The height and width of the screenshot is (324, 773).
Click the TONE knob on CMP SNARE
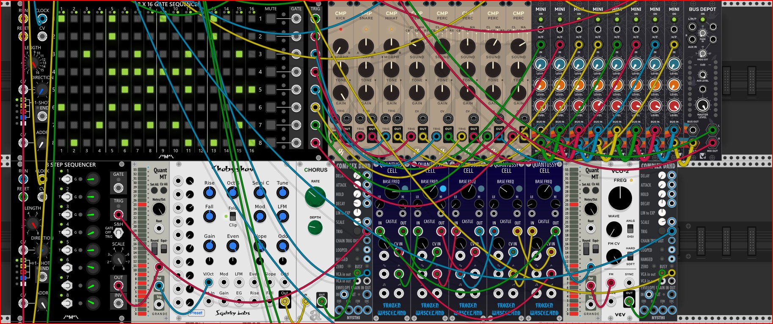pos(366,69)
